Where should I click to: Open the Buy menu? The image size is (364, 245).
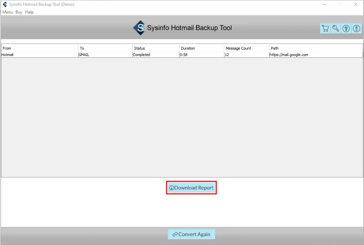(x=19, y=12)
